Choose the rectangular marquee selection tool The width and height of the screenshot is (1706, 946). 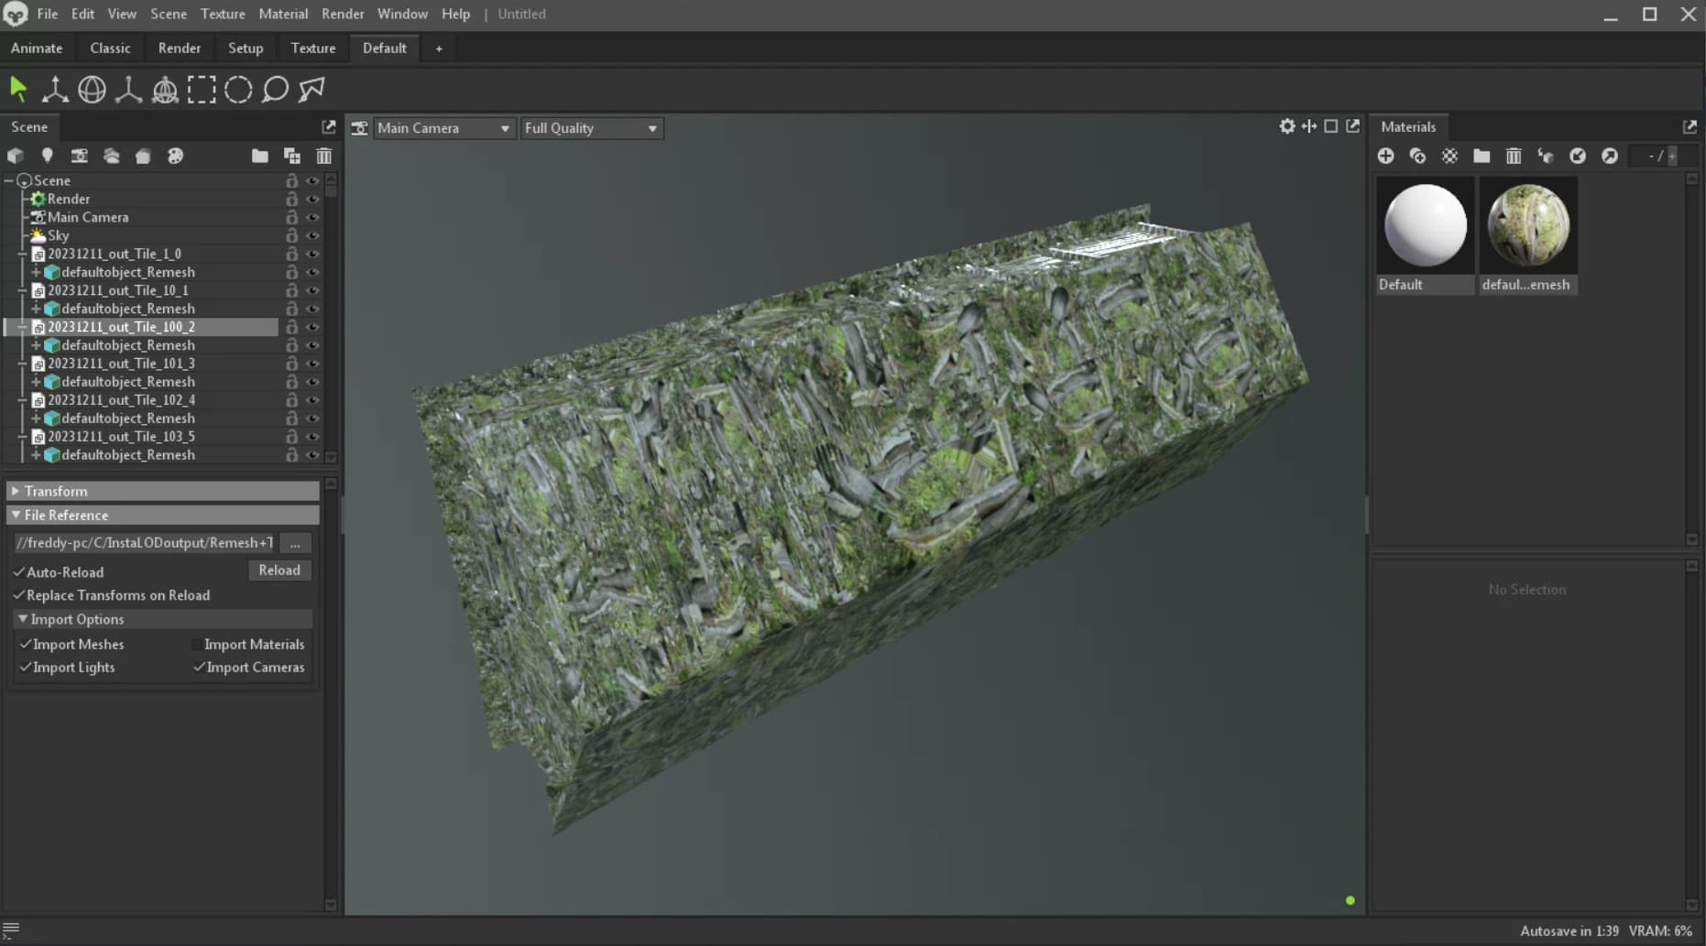[x=202, y=90]
